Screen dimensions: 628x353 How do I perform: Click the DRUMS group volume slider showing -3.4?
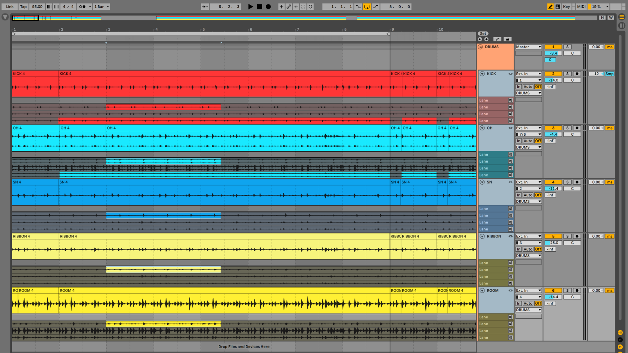coord(553,53)
